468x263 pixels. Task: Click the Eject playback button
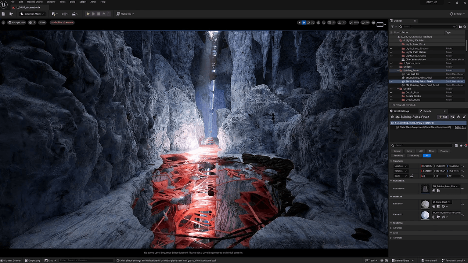click(104, 14)
